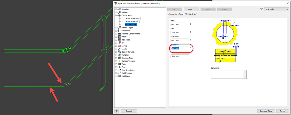Screen dimensions: 291x115
Task: Click the Gap value field
Action: click(180, 32)
